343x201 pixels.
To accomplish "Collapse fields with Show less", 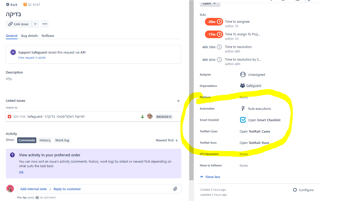I will click(210, 177).
